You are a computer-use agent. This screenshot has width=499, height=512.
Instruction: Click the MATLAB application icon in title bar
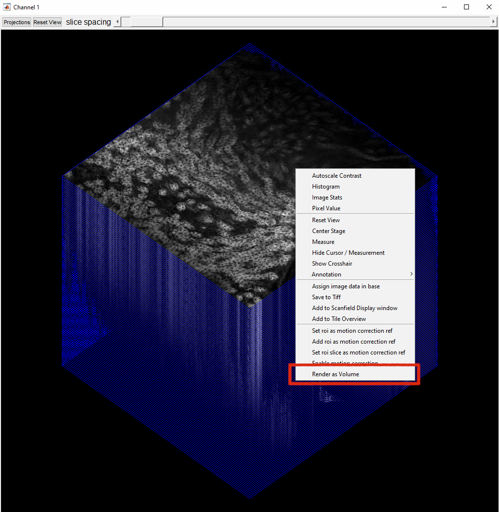pyautogui.click(x=6, y=7)
